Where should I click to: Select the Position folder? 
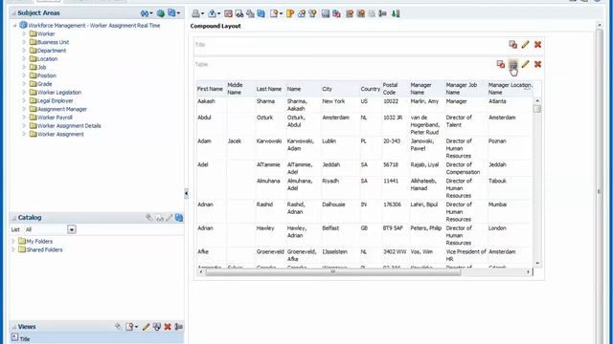[x=47, y=75]
